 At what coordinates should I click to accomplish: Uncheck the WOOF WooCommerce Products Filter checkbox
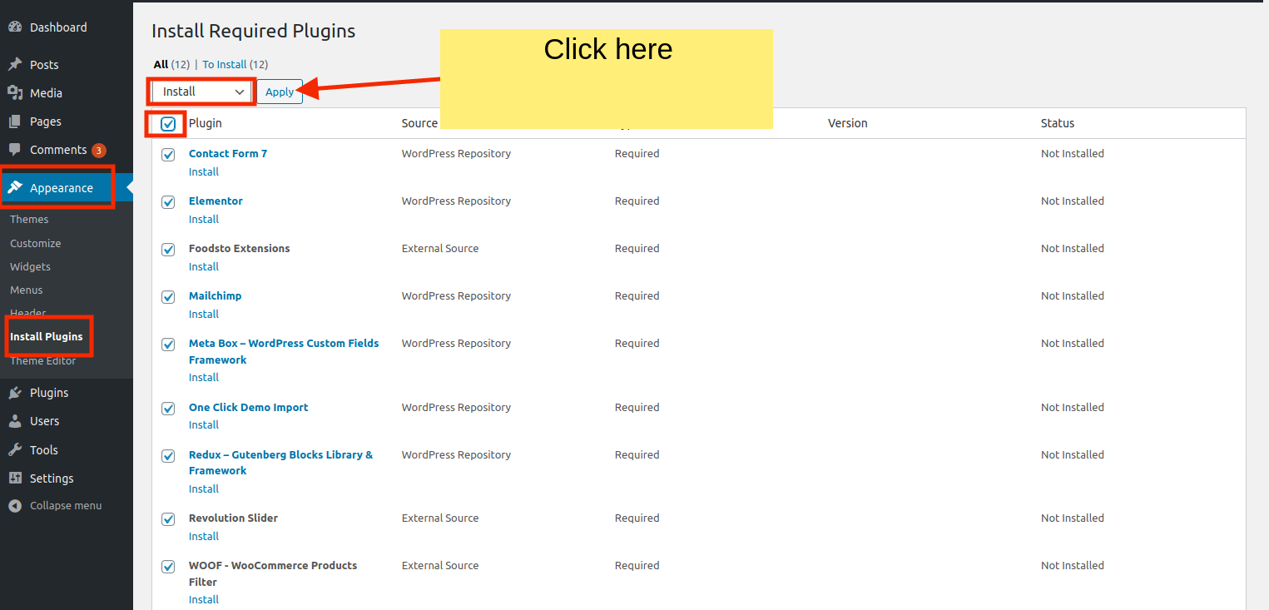(x=168, y=567)
